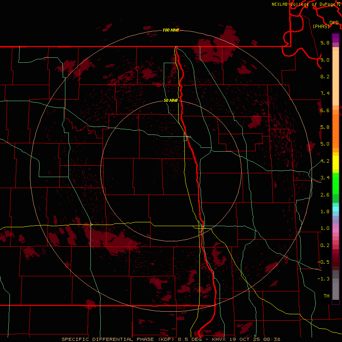
Task: Click the 1.0 legend value
Action: coord(325,228)
